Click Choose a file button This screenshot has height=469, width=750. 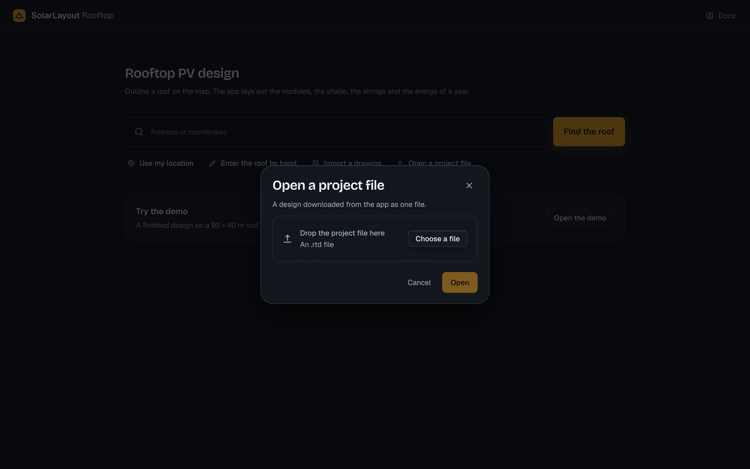pyautogui.click(x=438, y=238)
